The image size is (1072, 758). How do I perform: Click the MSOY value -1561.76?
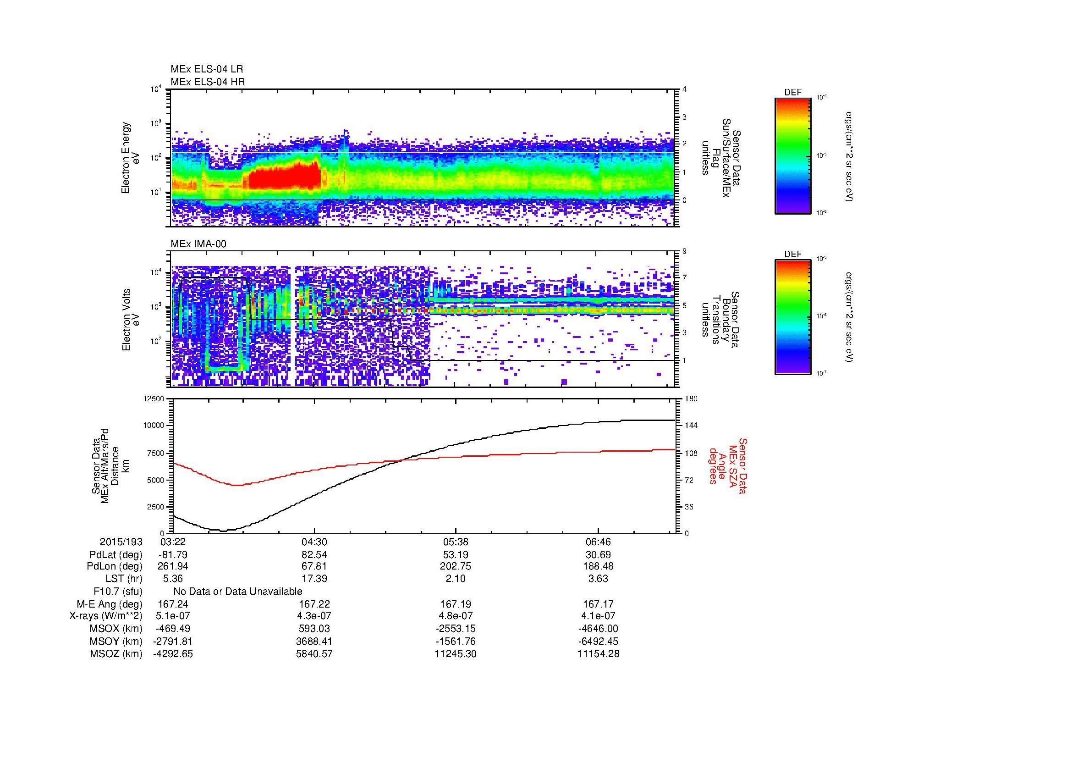tap(456, 642)
